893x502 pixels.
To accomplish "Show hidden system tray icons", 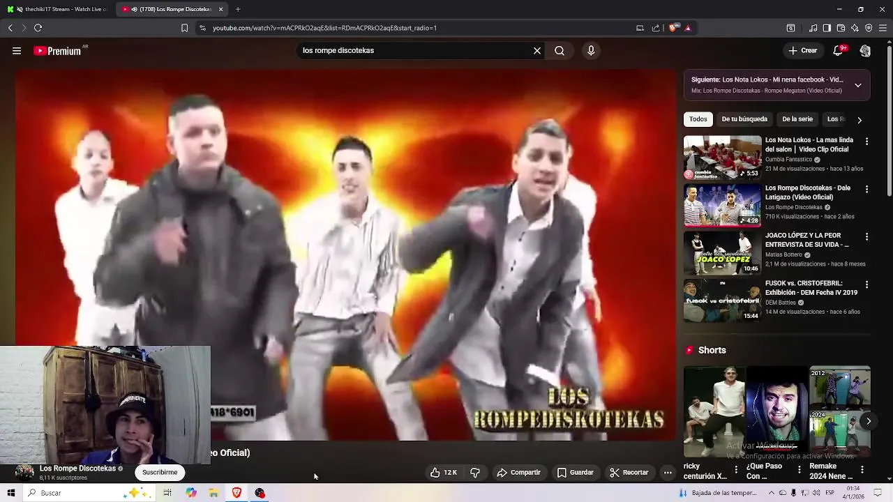I will (x=771, y=493).
